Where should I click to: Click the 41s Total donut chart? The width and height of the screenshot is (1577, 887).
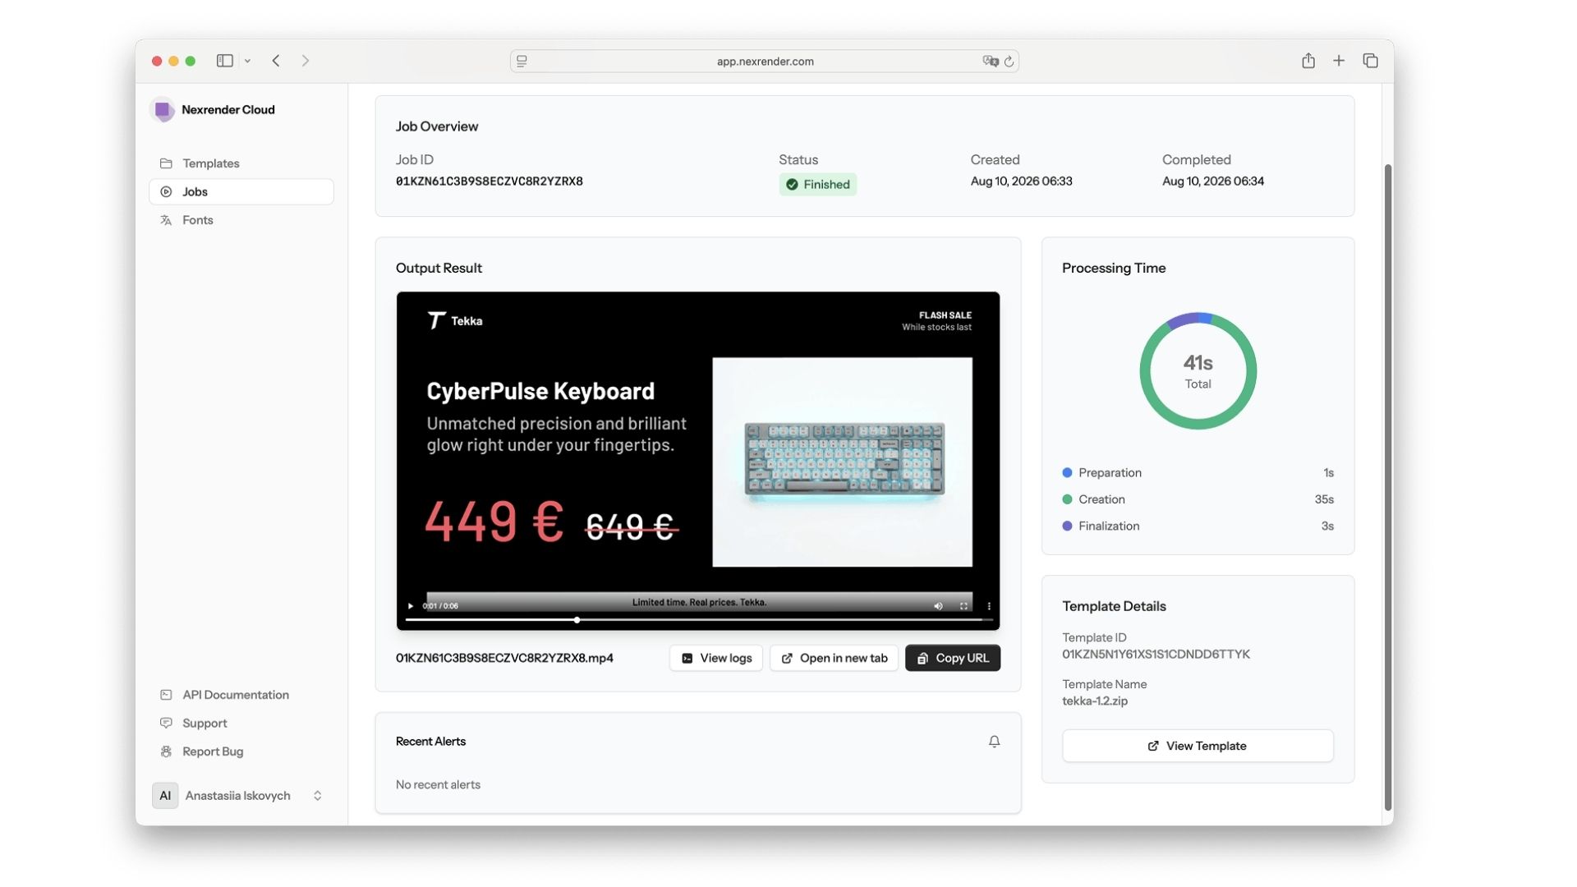pos(1198,371)
